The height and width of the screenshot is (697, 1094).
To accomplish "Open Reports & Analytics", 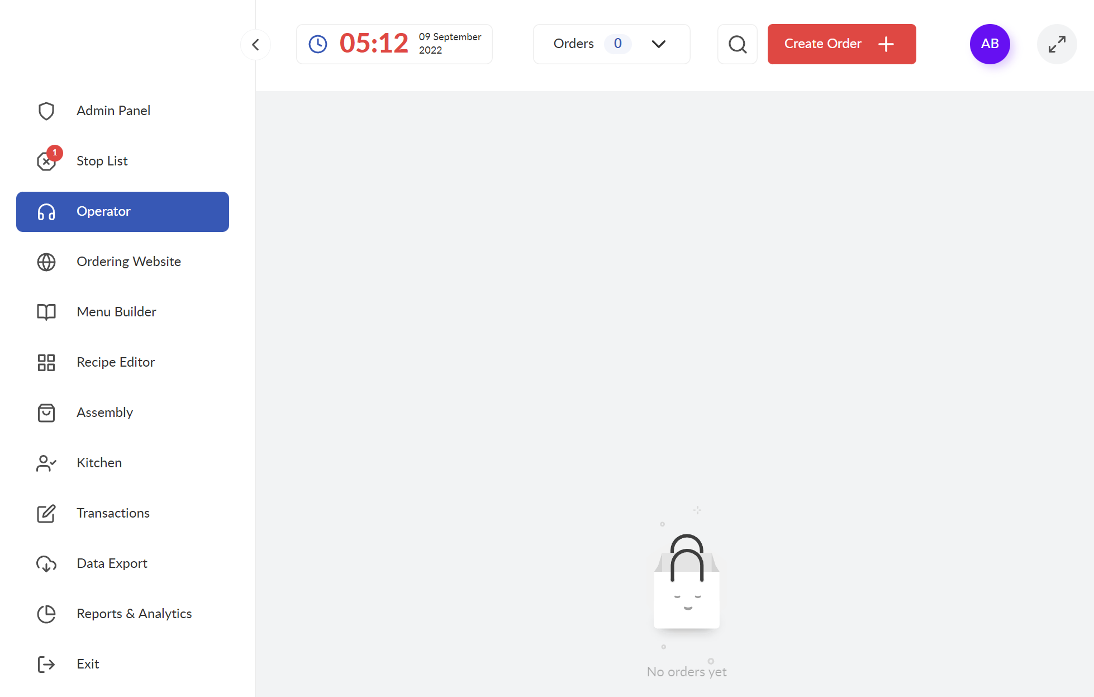I will (x=122, y=614).
